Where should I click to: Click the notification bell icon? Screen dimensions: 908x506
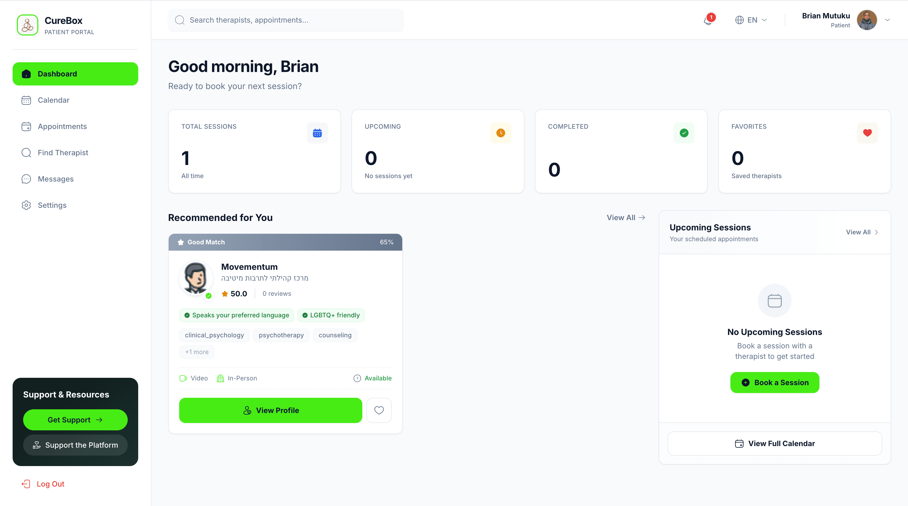pos(708,20)
